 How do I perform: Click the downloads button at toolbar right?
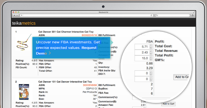point(193,15)
